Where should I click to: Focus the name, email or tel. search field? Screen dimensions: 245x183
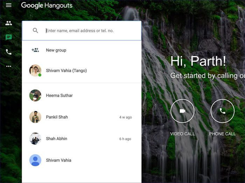(82, 30)
